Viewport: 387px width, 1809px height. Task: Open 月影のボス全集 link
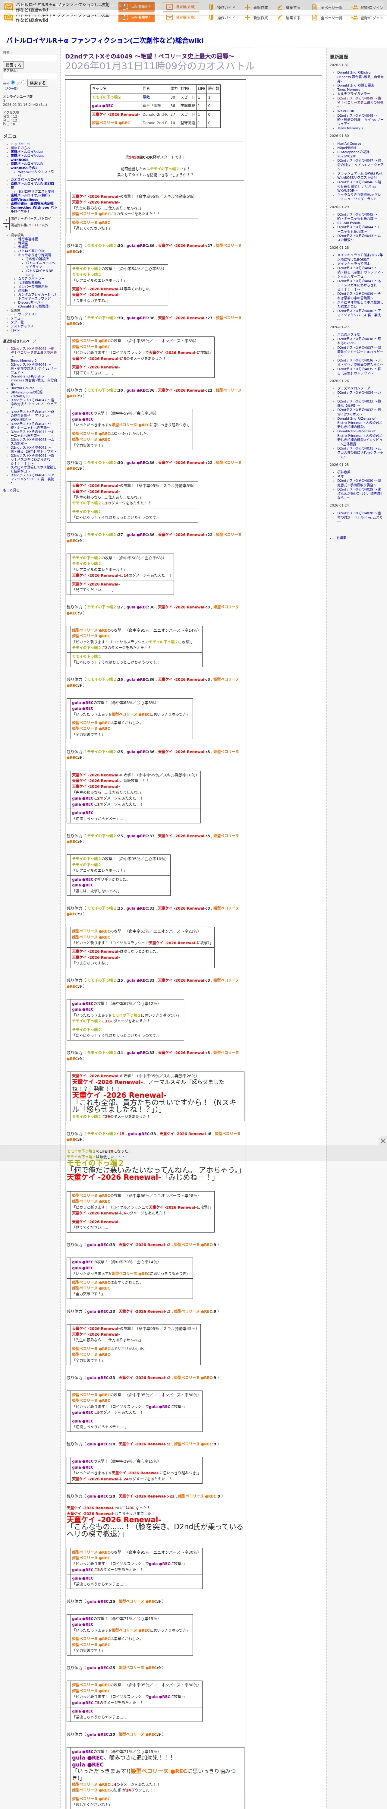pyautogui.click(x=348, y=334)
